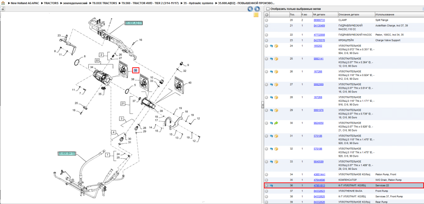424x204 pixels.
Task: Select 'Split Flange' usage text
Action: [382, 20]
